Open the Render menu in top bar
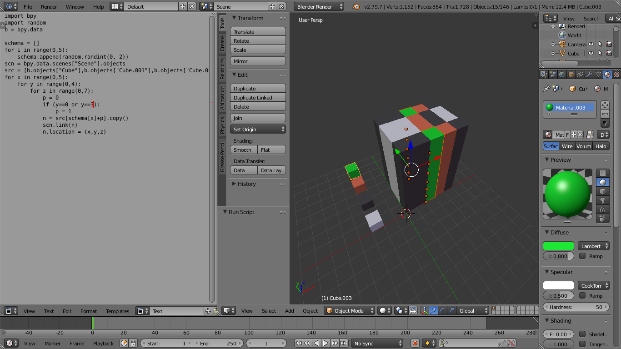The height and width of the screenshot is (349, 621). point(49,7)
